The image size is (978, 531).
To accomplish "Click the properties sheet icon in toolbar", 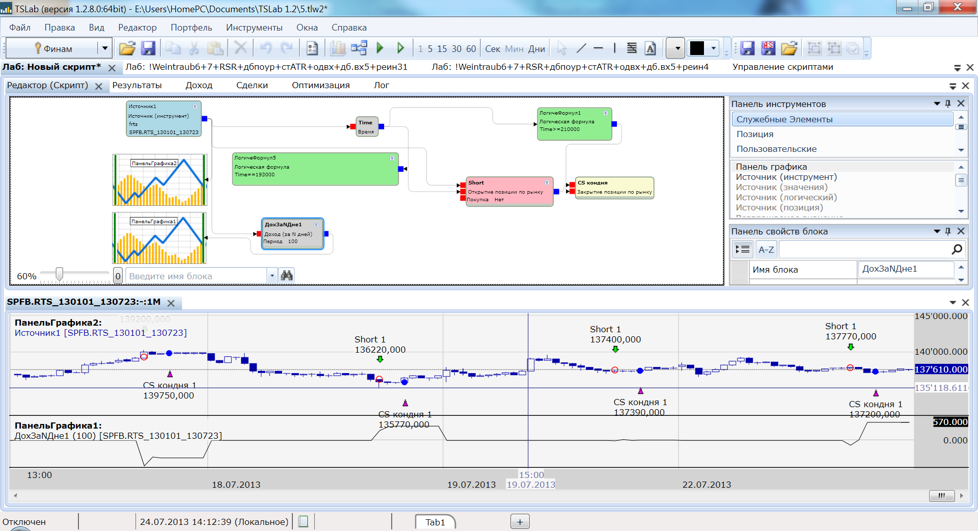I will pos(312,48).
